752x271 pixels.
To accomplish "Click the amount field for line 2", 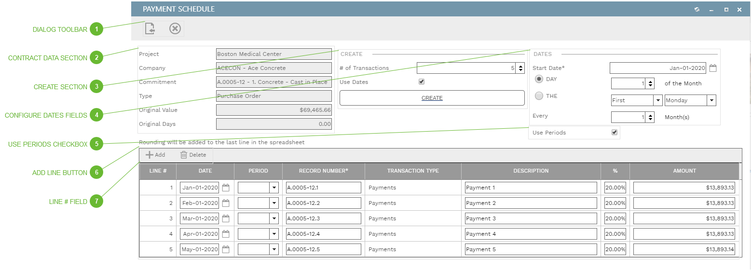I will pyautogui.click(x=684, y=203).
